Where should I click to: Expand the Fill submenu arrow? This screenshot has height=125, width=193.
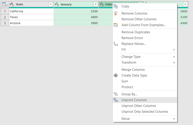tap(174, 50)
